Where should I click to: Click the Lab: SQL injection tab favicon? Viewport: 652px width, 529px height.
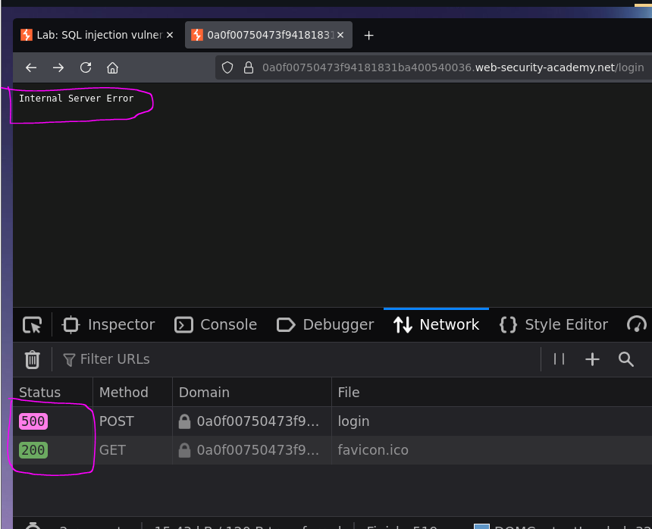pyautogui.click(x=27, y=35)
